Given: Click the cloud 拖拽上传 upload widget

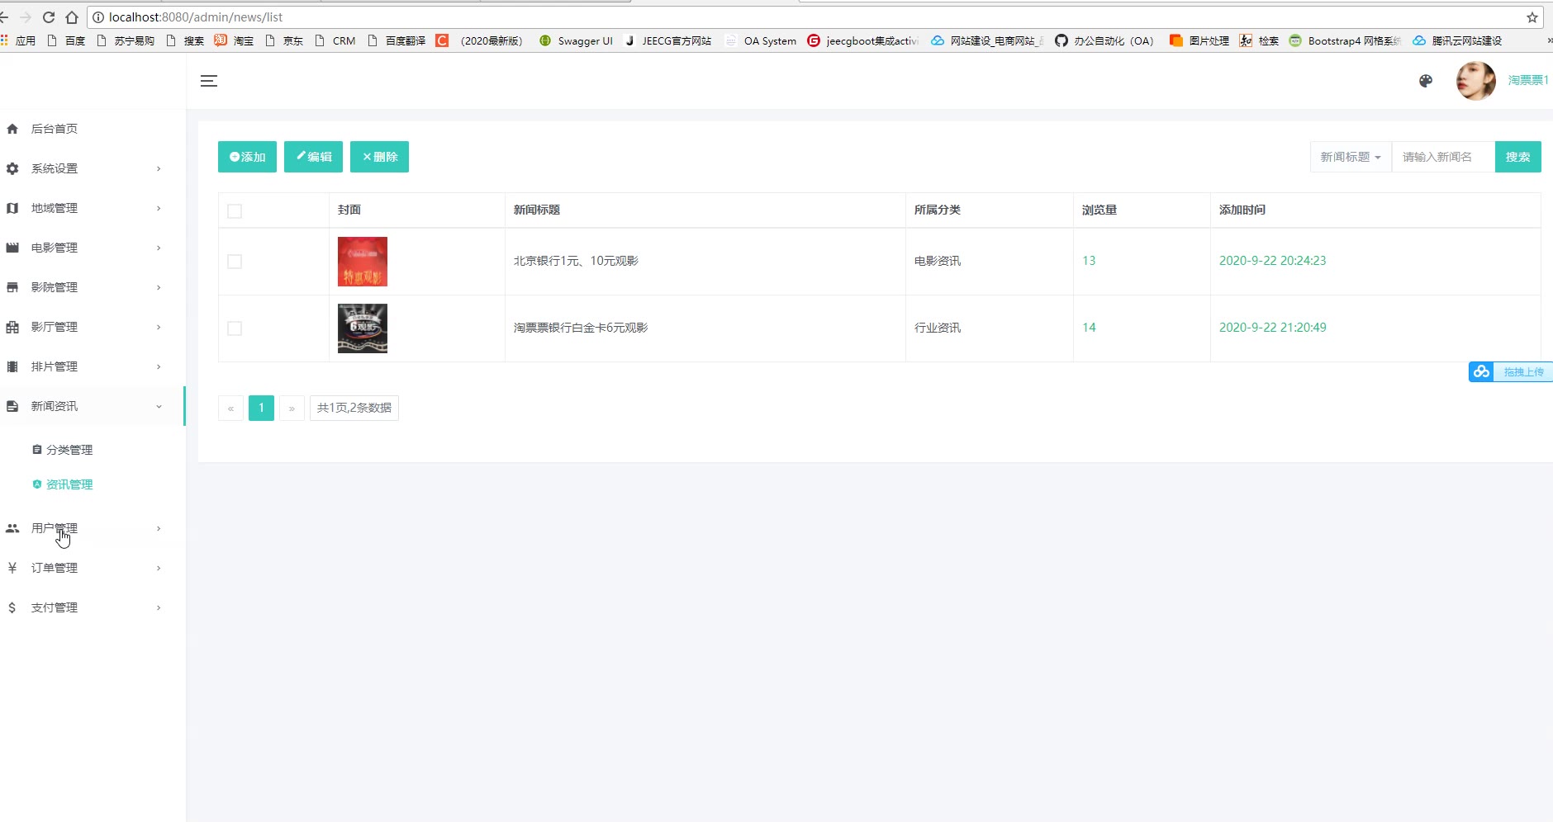Looking at the screenshot, I should 1510,372.
